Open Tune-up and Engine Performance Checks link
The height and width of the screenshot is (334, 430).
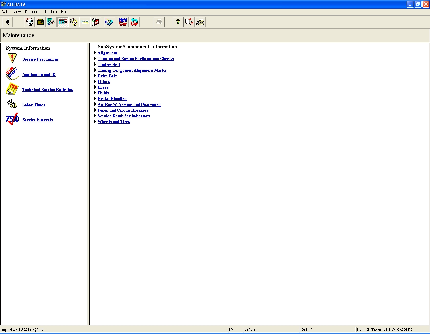tap(136, 59)
